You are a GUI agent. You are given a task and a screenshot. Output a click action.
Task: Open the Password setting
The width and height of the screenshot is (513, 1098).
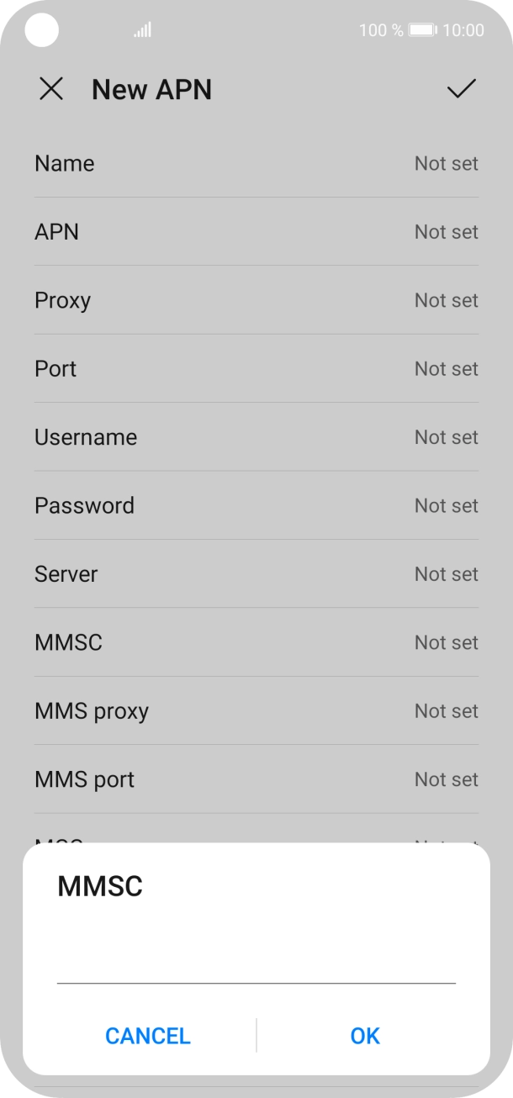(x=256, y=505)
